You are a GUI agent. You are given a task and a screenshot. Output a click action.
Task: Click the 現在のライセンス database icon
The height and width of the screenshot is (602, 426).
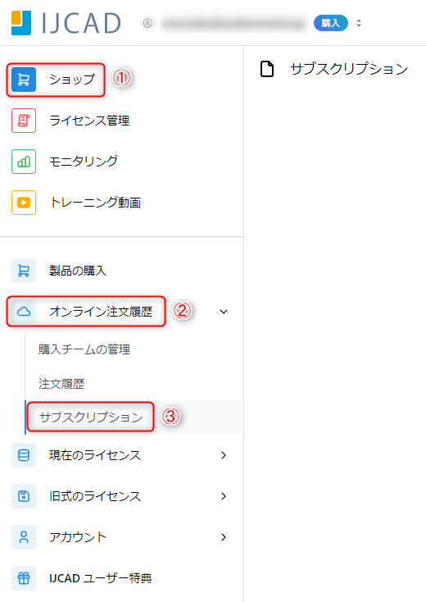click(24, 455)
